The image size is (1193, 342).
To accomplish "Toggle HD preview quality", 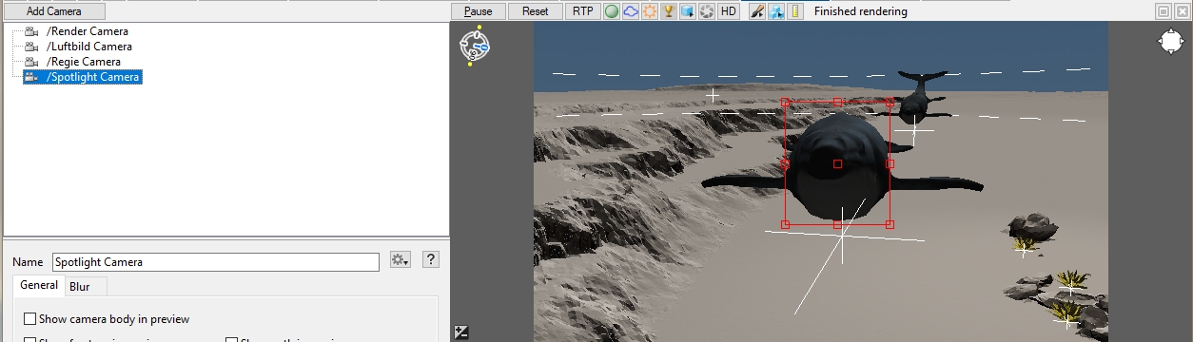I will point(728,11).
